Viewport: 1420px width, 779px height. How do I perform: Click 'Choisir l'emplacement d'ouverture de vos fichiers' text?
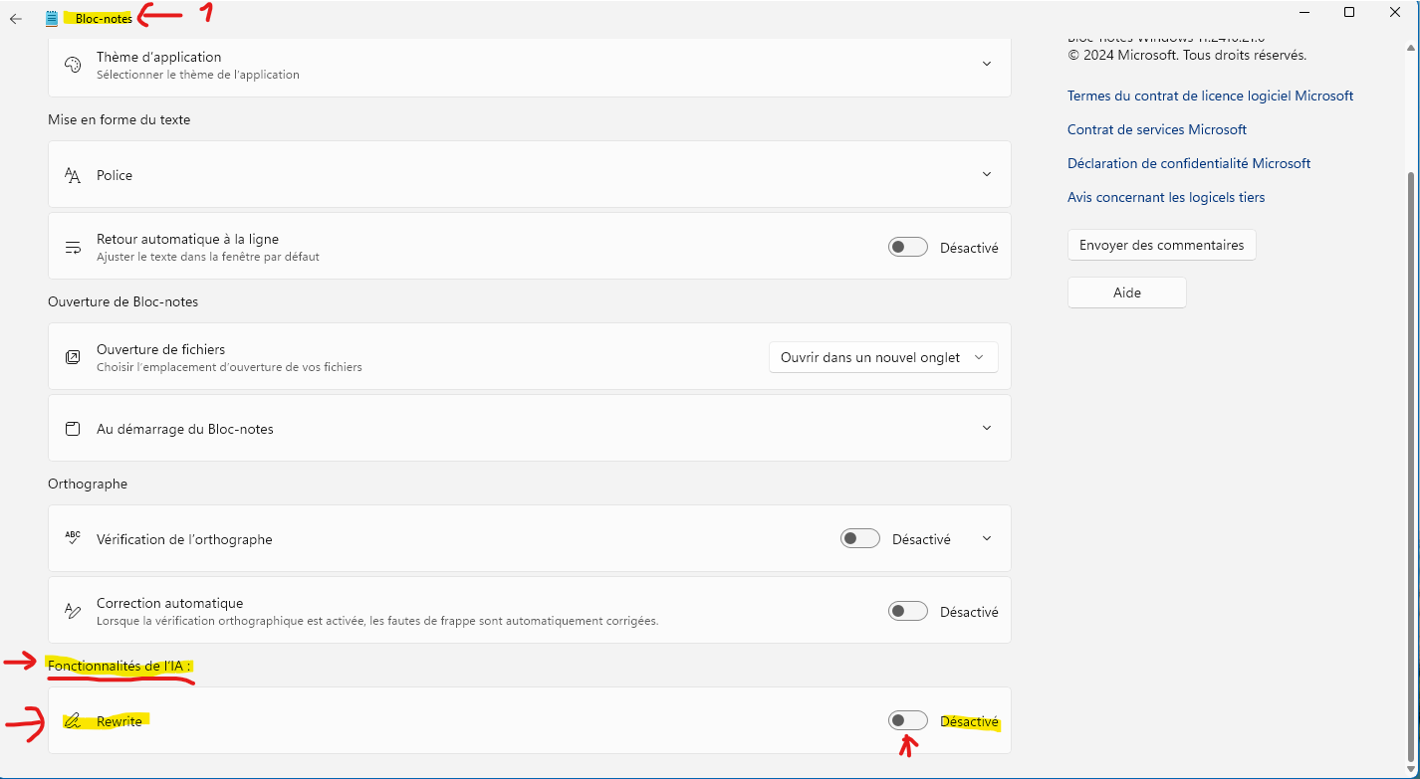coord(229,367)
